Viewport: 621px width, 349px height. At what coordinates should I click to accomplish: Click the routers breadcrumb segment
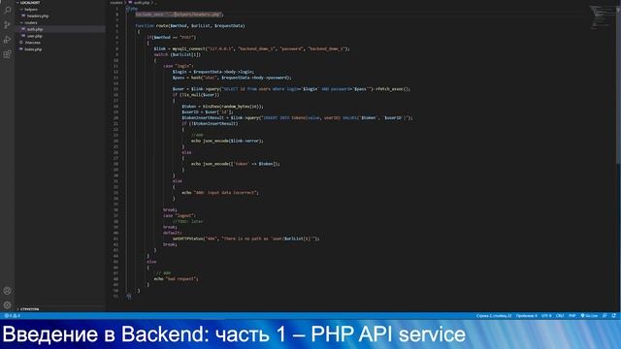tap(116, 2)
